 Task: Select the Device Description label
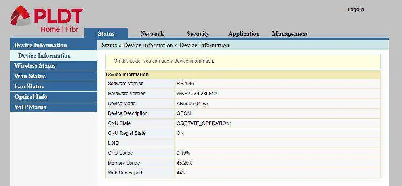pyautogui.click(x=128, y=113)
